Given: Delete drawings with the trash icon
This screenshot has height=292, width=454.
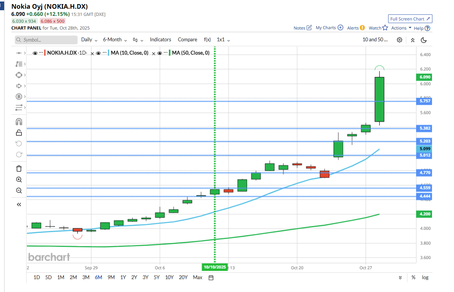Looking at the screenshot, I should point(19,169).
